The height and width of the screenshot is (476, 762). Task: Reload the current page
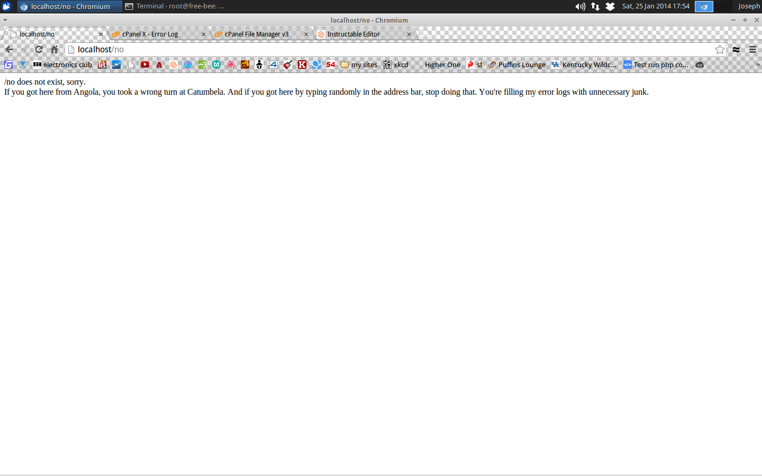(39, 49)
